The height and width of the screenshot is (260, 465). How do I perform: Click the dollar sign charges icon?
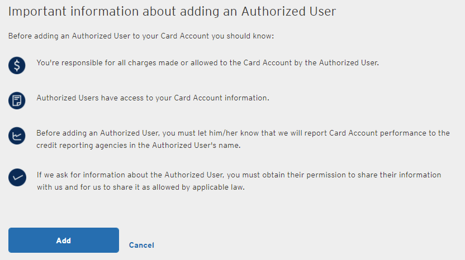(17, 65)
